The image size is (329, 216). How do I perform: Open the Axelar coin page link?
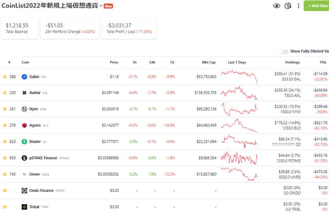[x=35, y=93]
